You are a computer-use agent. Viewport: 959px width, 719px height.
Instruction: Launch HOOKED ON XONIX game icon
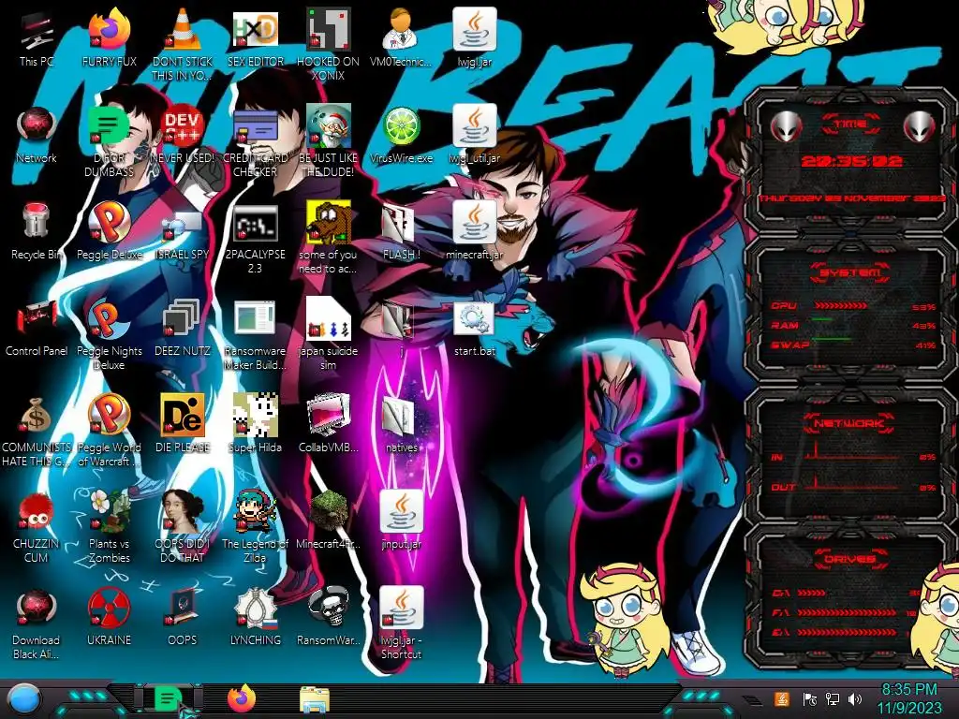pos(328,45)
